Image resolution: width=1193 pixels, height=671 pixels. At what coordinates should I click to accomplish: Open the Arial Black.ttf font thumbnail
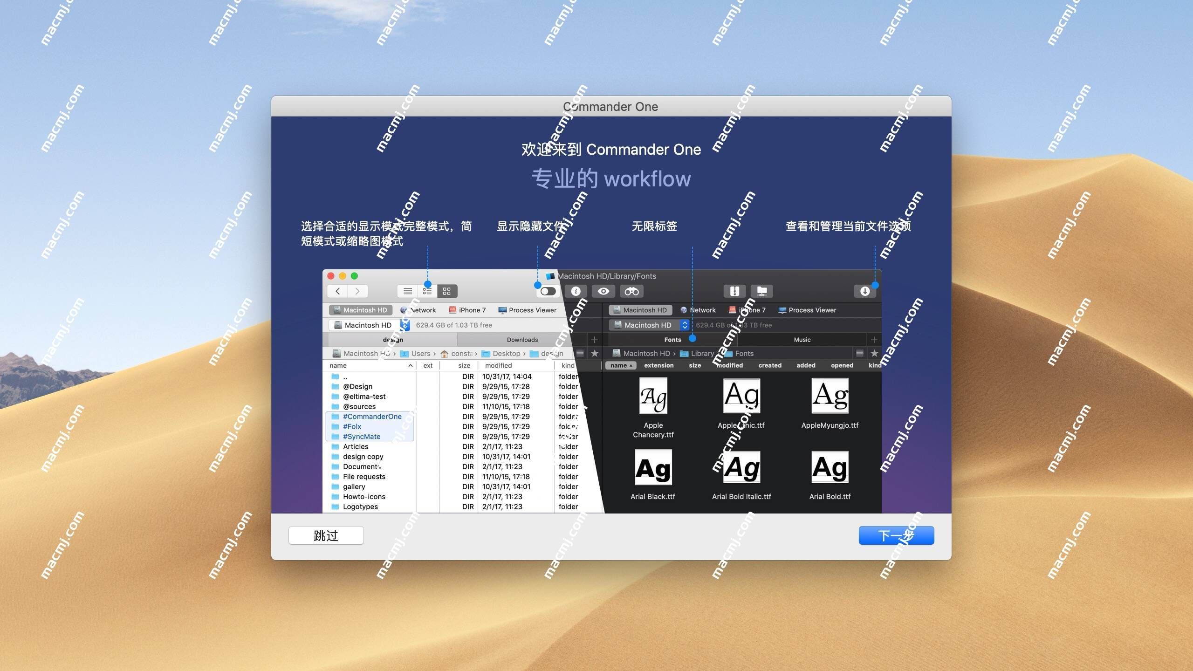[653, 467]
